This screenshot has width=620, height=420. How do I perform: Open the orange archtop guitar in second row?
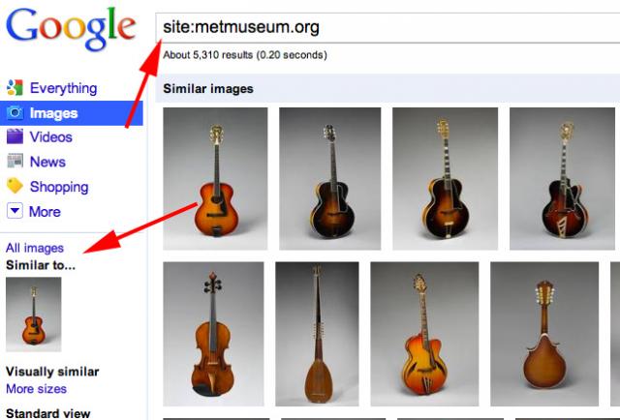pyautogui.click(x=423, y=333)
